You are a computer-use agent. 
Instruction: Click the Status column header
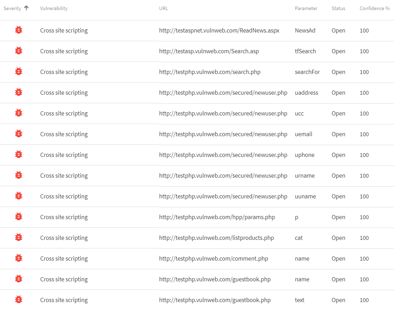(338, 8)
